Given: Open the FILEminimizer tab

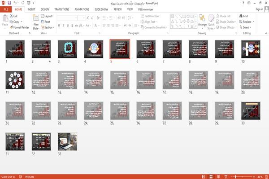Looking at the screenshot, I should [x=146, y=9].
